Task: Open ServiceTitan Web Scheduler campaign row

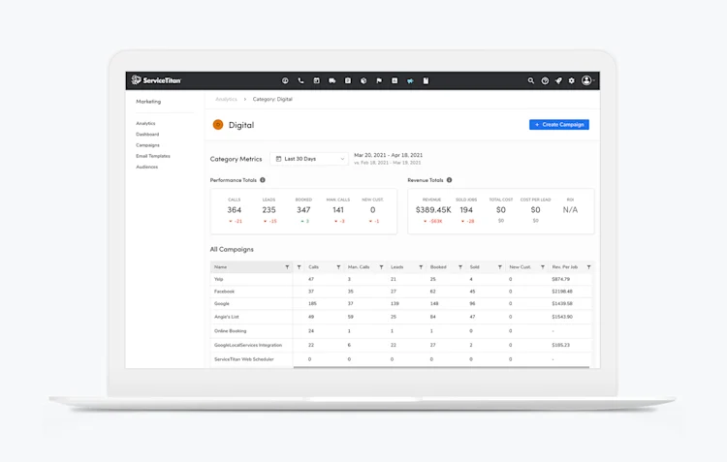Action: [x=401, y=359]
